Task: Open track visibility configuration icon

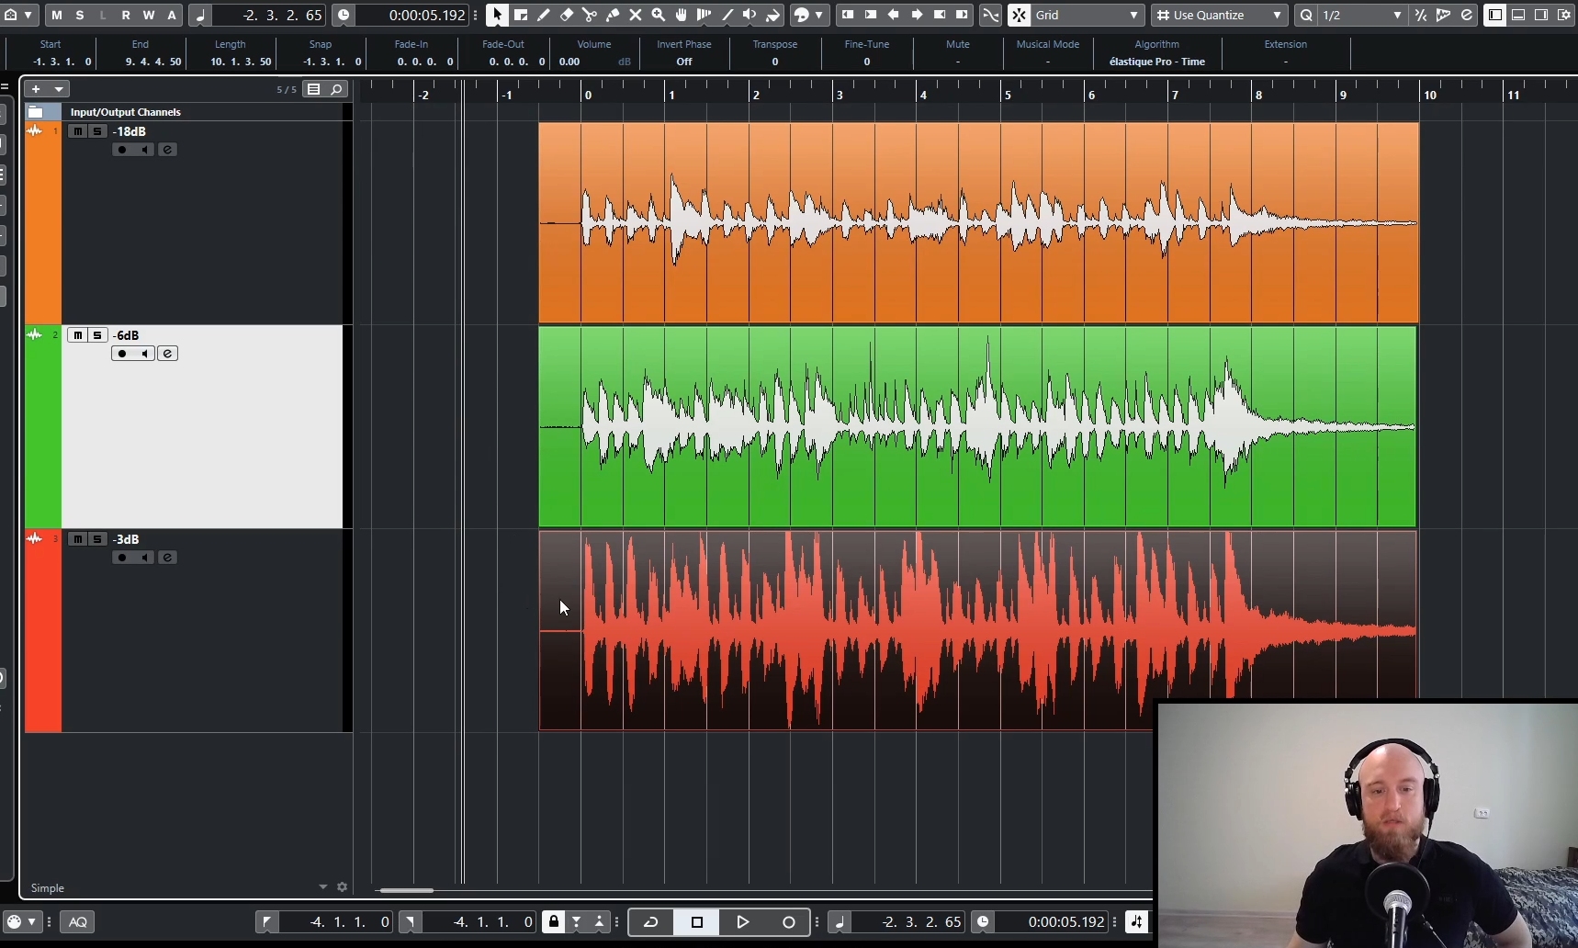Action: 314,89
